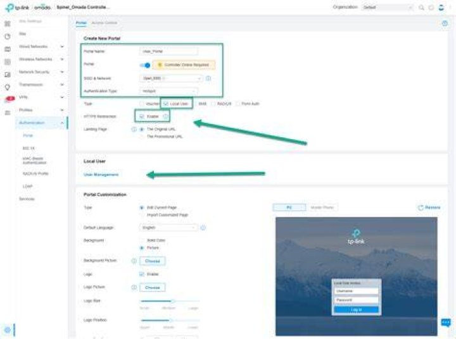Screen dimensions: 456x339
Task: Click the Logo Size slider handle
Action: 173,301
